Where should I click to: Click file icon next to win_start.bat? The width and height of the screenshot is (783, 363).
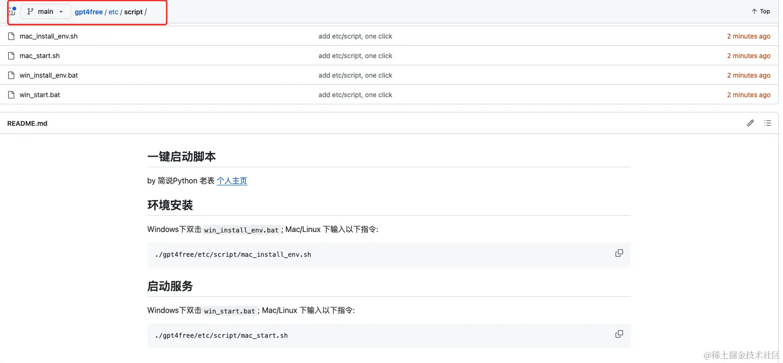click(11, 95)
